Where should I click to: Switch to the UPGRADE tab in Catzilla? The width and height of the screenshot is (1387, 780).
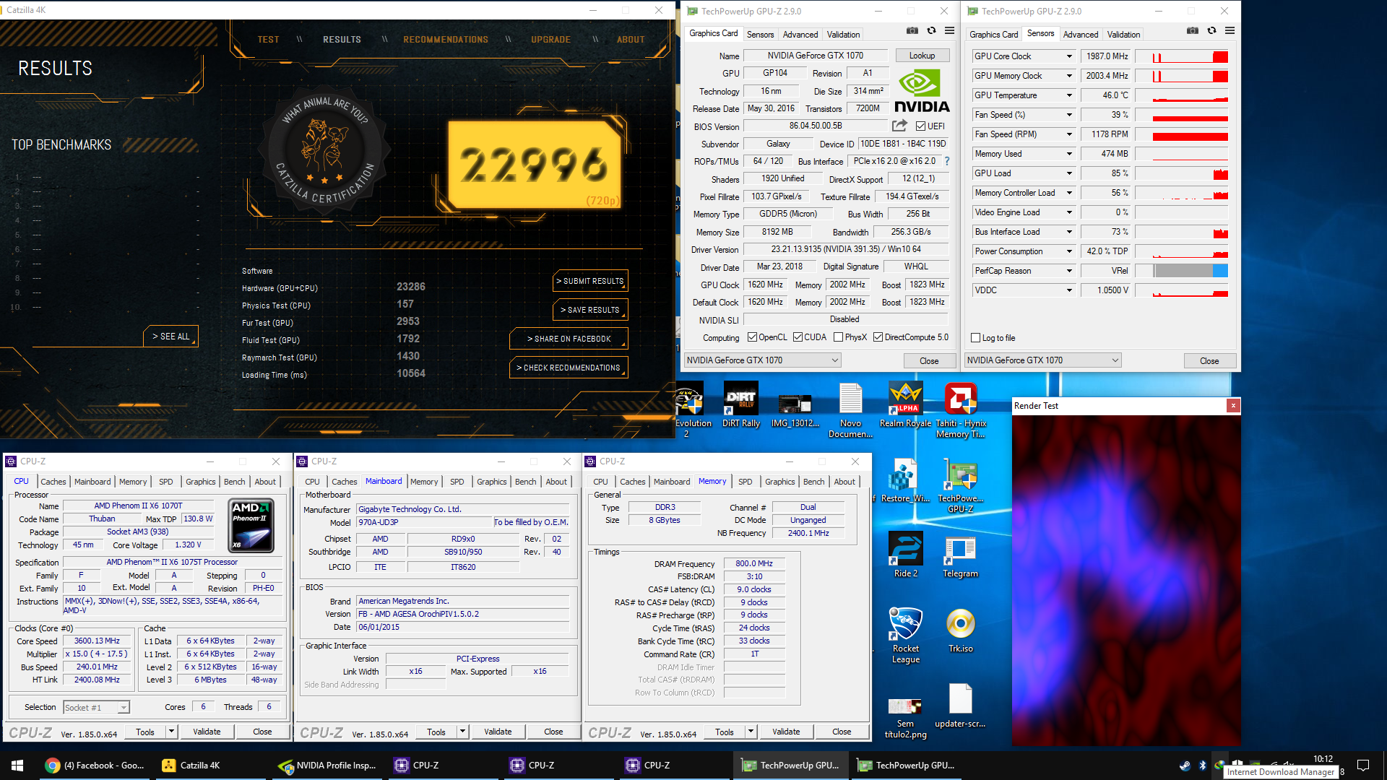tap(550, 40)
